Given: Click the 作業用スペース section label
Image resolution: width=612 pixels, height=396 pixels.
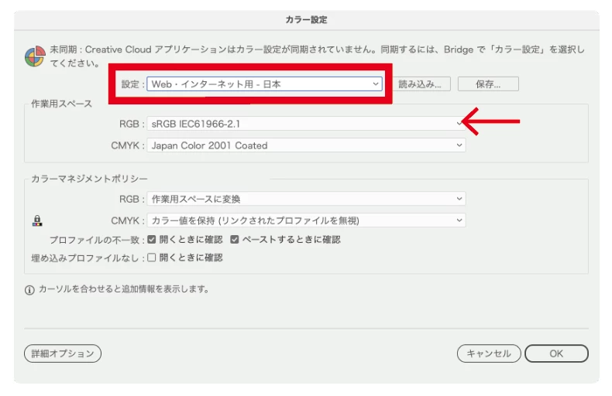Looking at the screenshot, I should point(62,104).
